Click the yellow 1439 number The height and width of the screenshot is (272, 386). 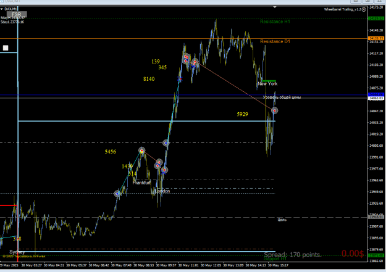click(x=127, y=167)
